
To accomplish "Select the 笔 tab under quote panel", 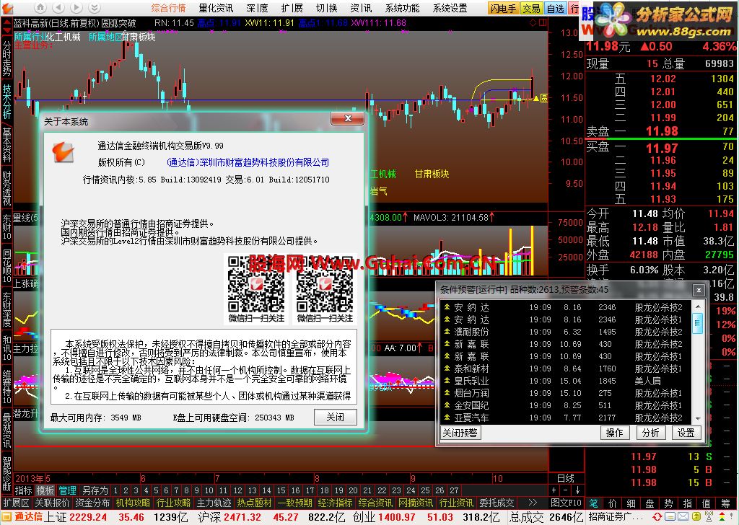I will click(593, 503).
